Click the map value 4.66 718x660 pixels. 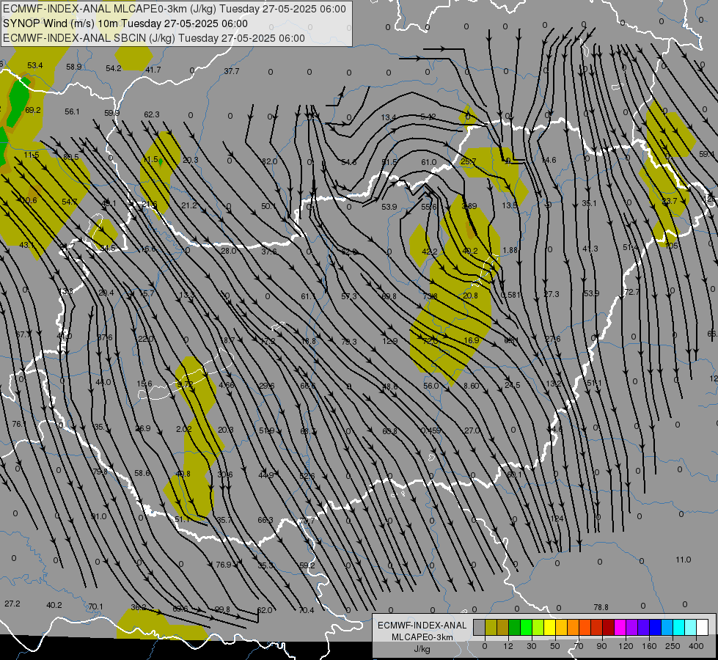pyautogui.click(x=226, y=385)
